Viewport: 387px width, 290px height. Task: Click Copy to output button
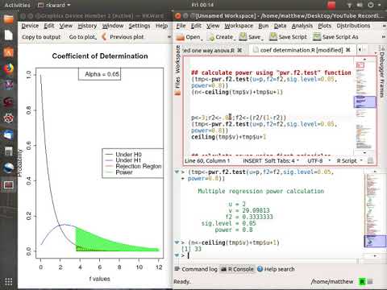click(41, 37)
